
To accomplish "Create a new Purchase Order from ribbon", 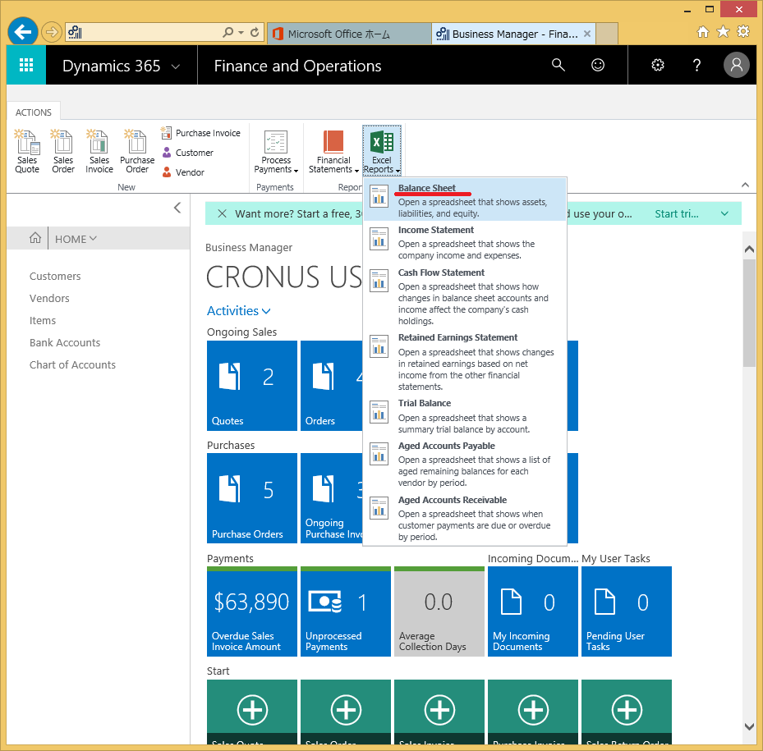I will point(137,151).
